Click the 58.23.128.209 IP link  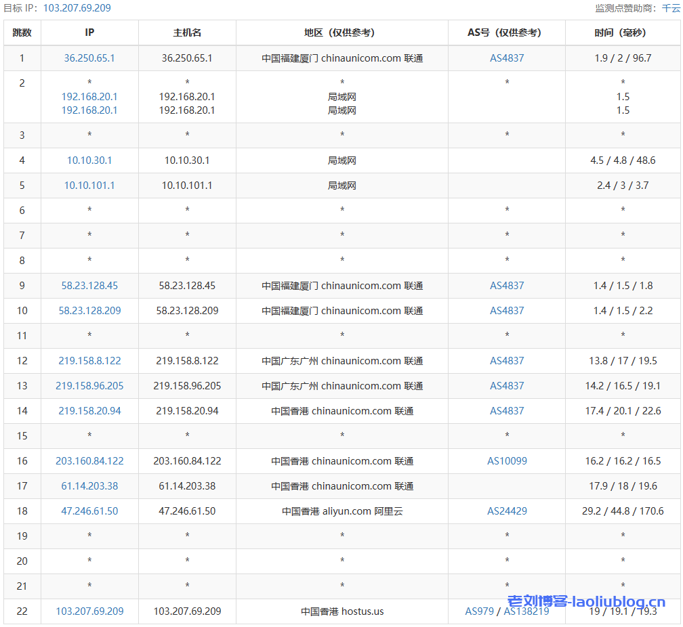point(89,311)
